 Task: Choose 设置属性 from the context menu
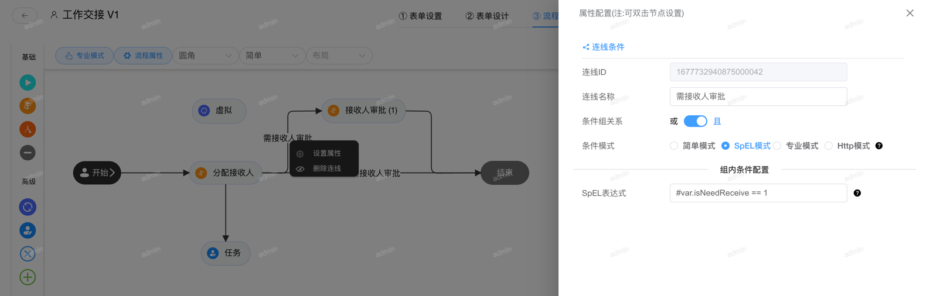click(x=326, y=153)
